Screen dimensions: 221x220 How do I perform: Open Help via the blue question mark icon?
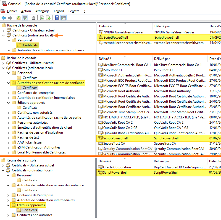(57, 18)
